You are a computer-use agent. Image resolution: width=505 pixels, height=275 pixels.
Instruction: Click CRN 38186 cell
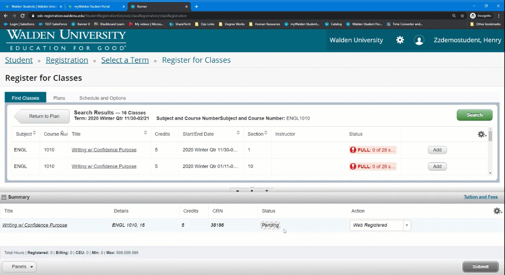click(217, 225)
